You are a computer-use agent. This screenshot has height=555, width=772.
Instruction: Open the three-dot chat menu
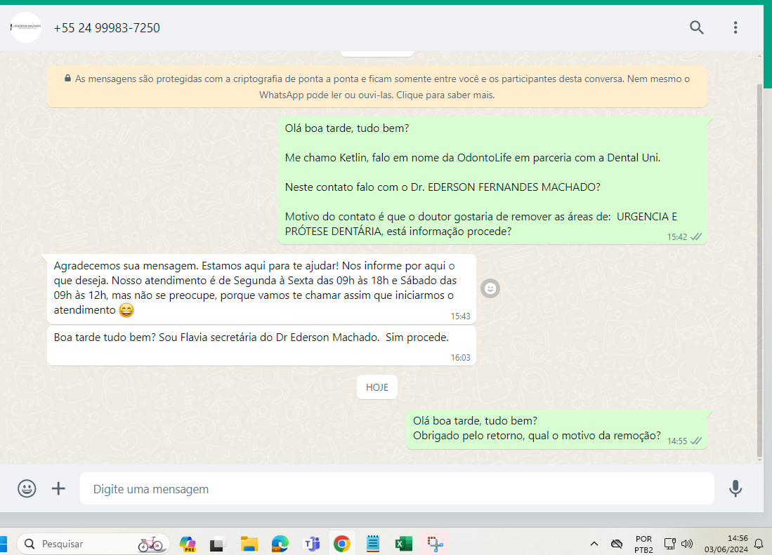point(735,27)
